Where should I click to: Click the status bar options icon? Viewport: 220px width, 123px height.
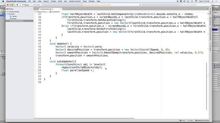(x=140, y=5)
